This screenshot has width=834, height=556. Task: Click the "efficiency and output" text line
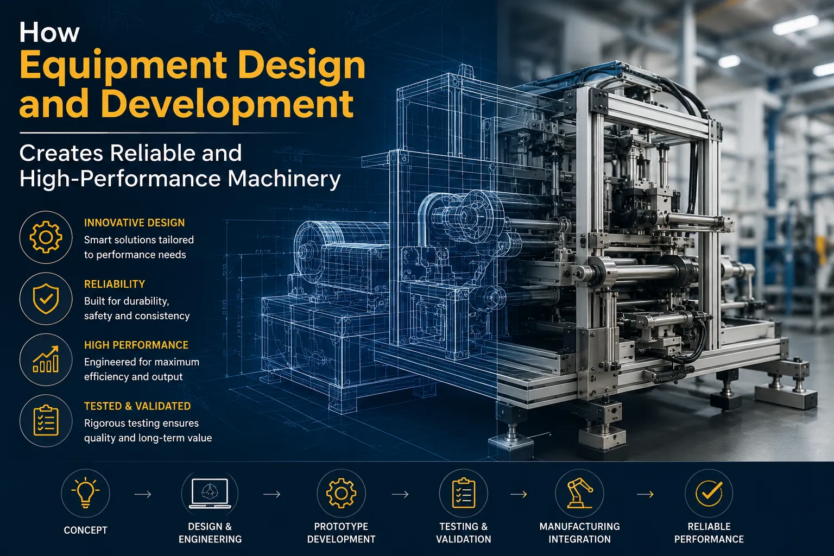click(134, 377)
